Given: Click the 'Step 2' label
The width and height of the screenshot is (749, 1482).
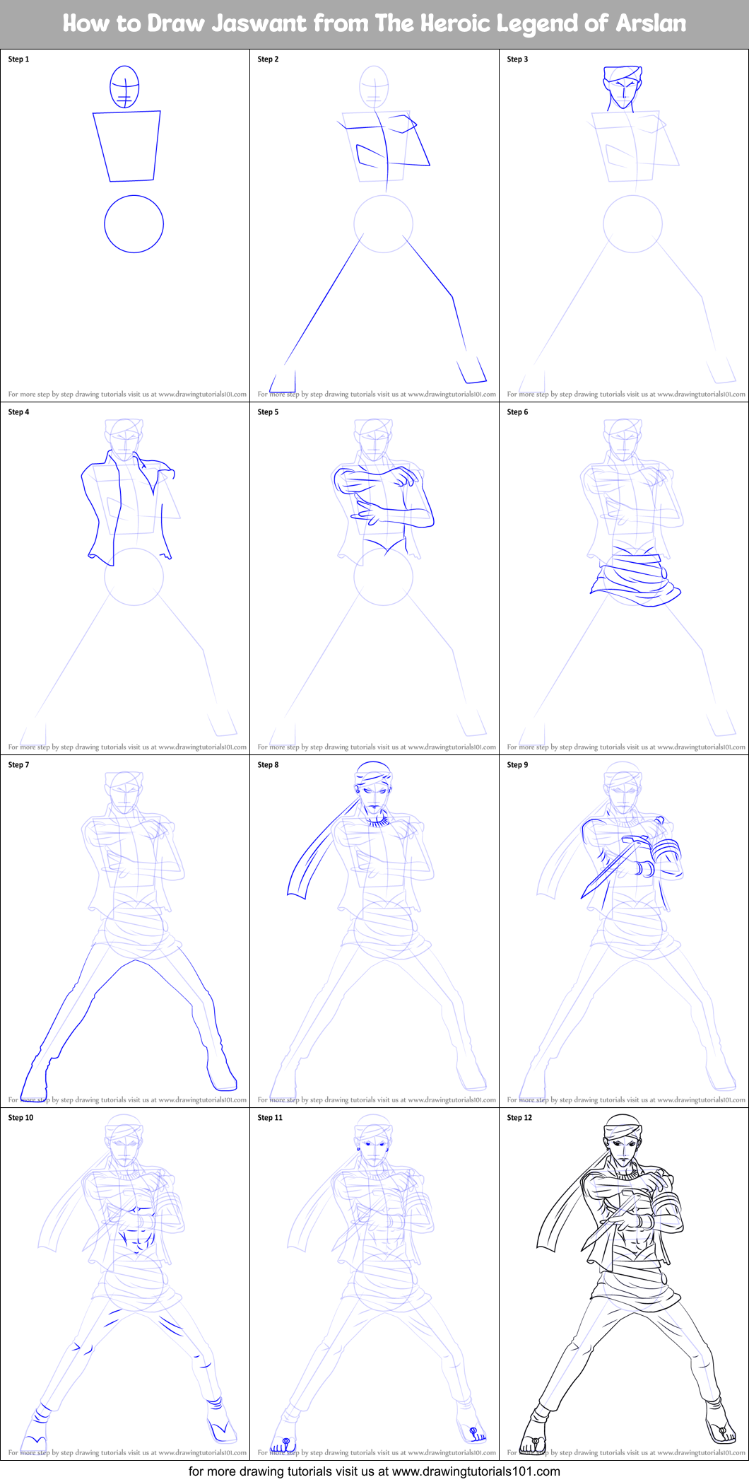Looking at the screenshot, I should click(x=268, y=59).
